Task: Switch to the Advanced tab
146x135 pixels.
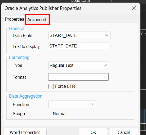Action: coord(37,20)
